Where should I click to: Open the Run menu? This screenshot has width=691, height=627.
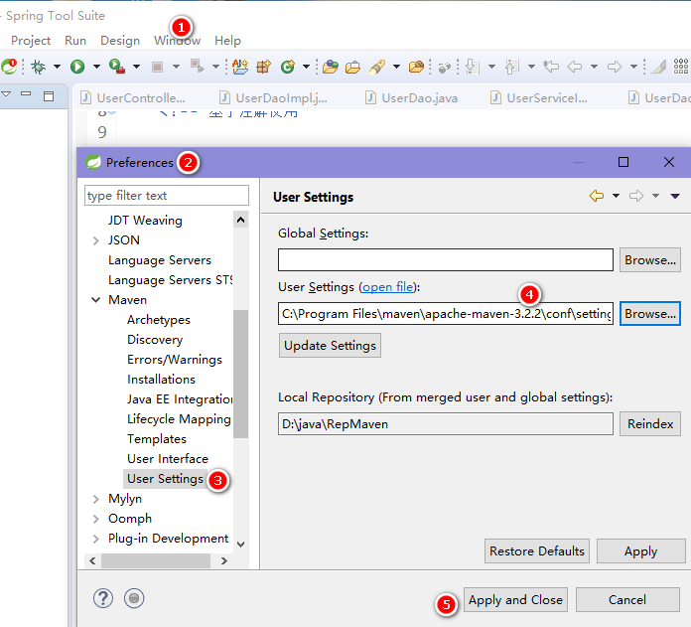(75, 41)
